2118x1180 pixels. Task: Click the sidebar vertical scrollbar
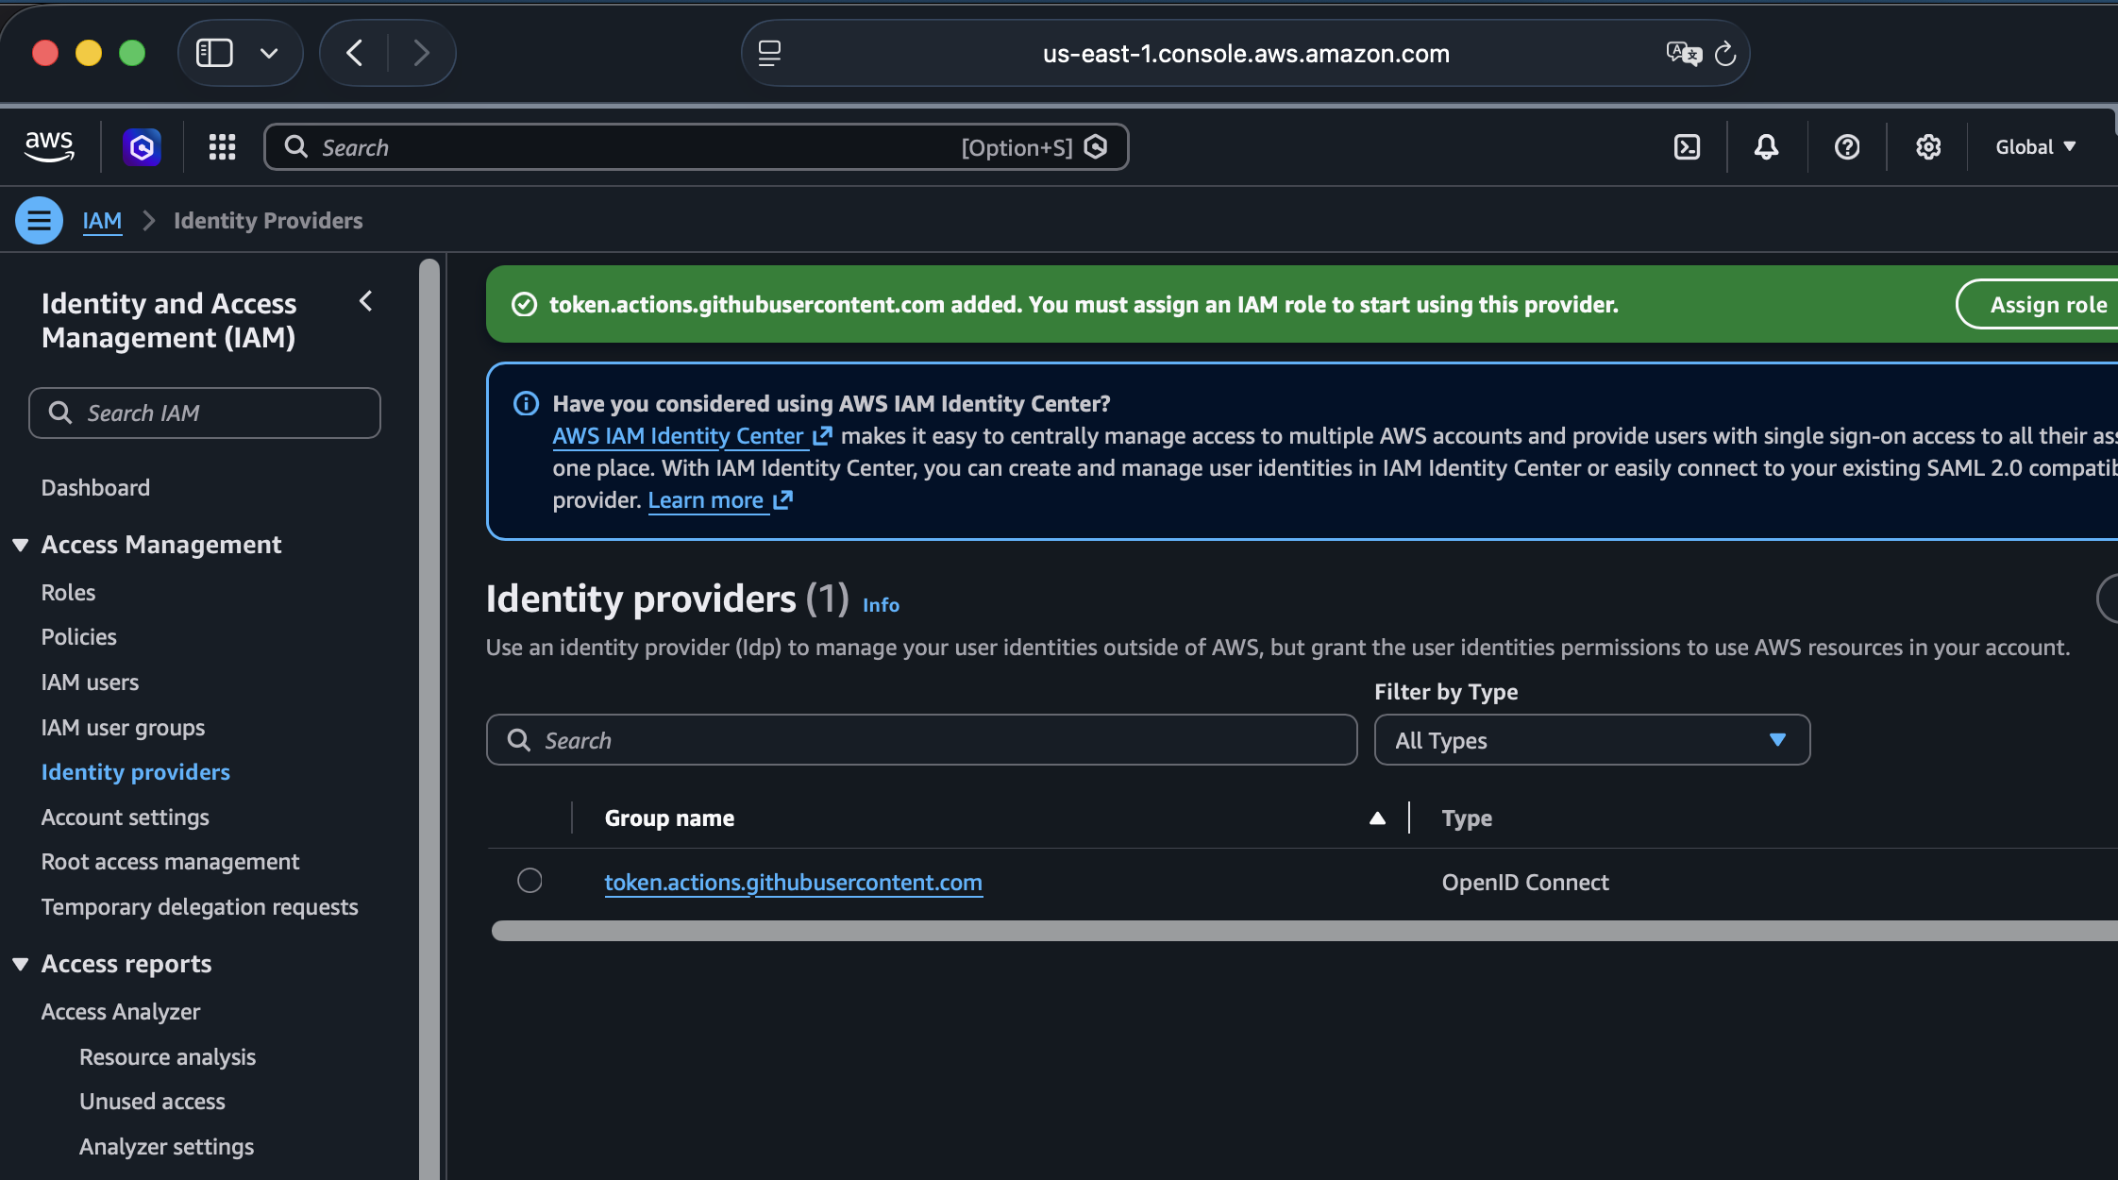click(x=429, y=717)
